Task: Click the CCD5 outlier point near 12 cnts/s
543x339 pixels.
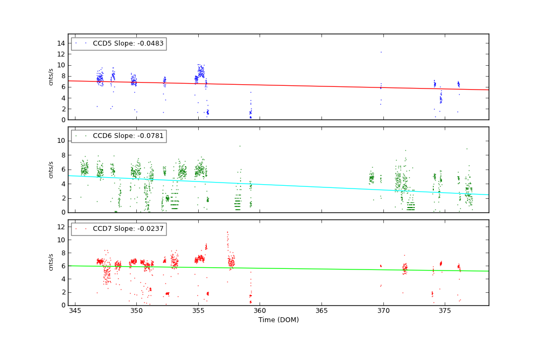Action: [x=381, y=52]
